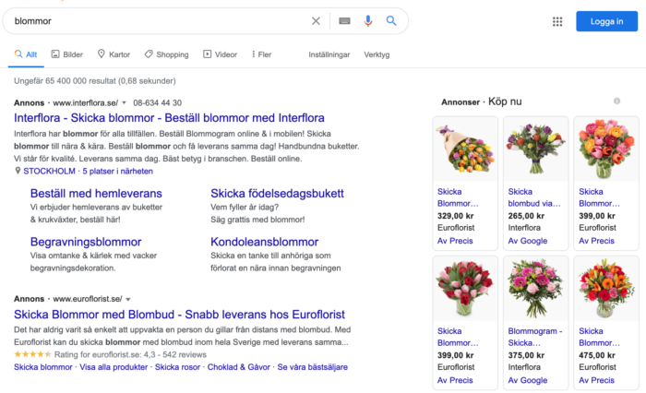Switch to the Bilder tab
Viewport: 646px width, 393px height.
66,54
